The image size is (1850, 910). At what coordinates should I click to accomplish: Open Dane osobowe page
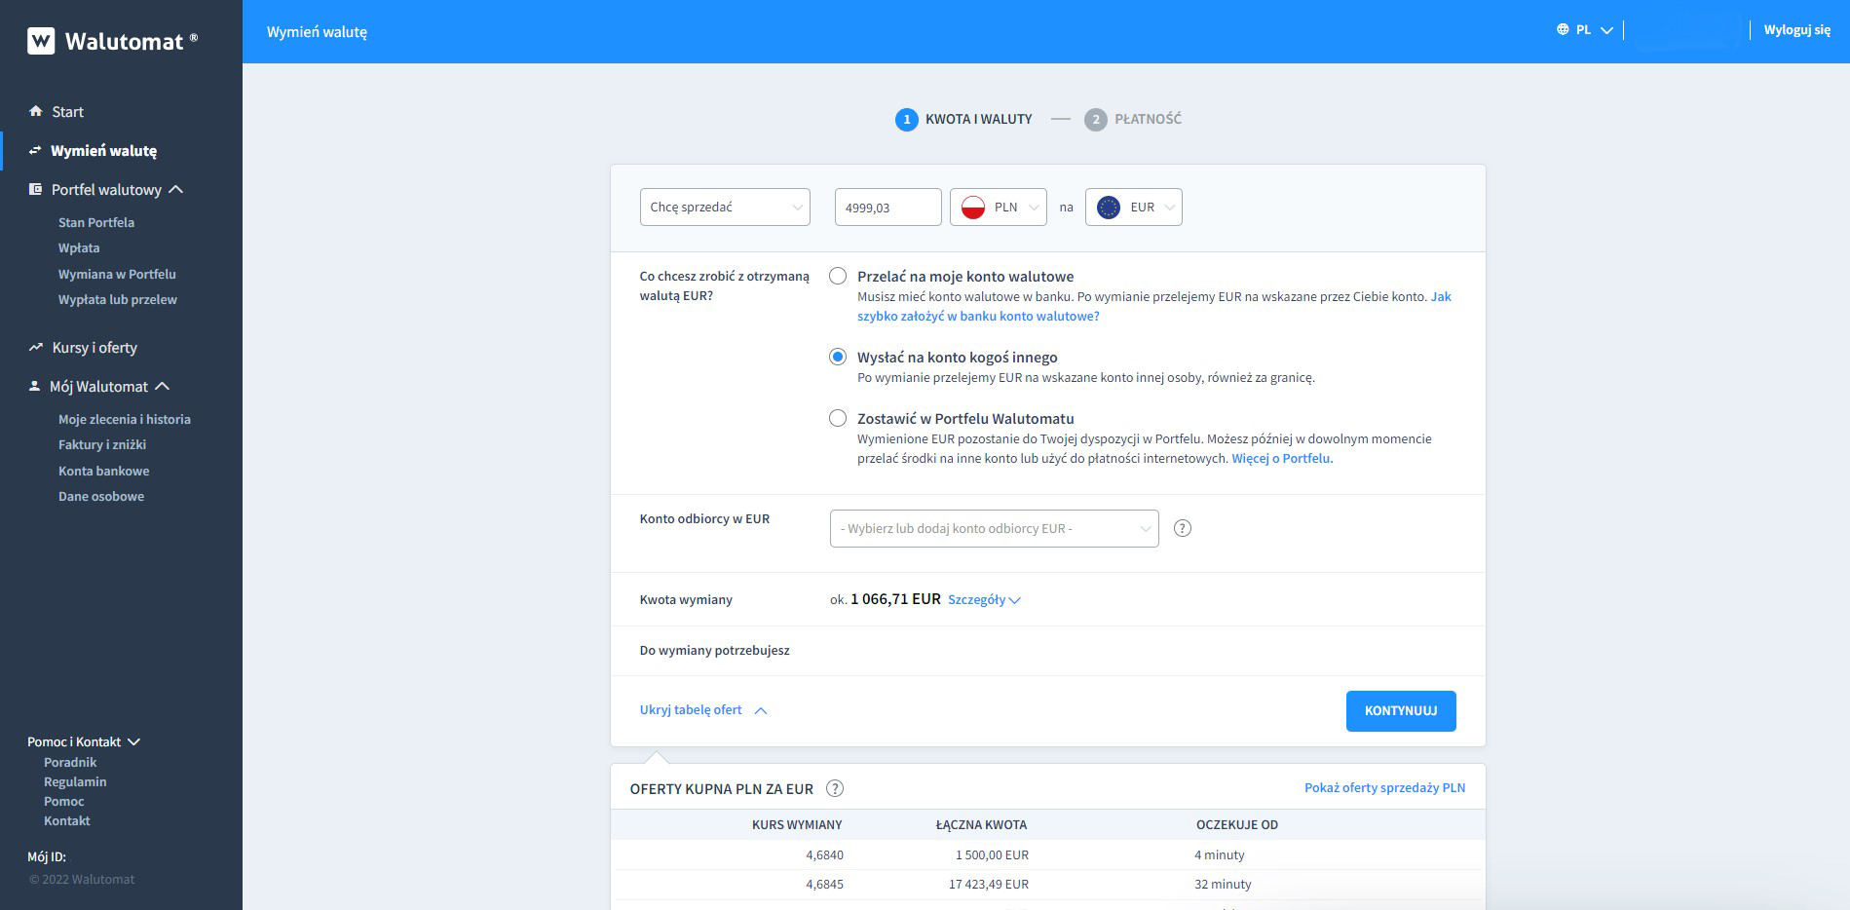101,496
